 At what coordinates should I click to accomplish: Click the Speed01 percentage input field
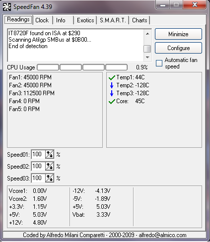(38, 154)
